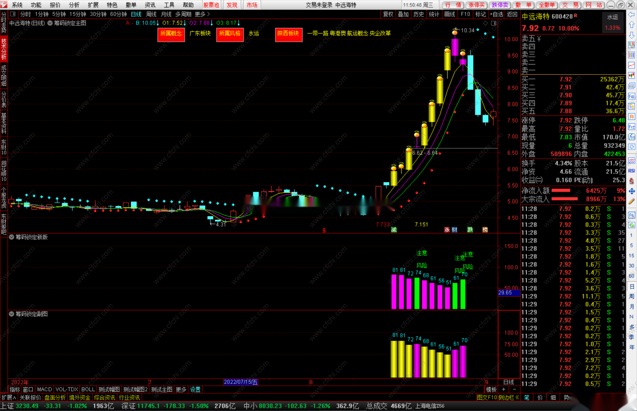Expand the 更多 periods dropdown
This screenshot has width=637, height=411.
202,14
